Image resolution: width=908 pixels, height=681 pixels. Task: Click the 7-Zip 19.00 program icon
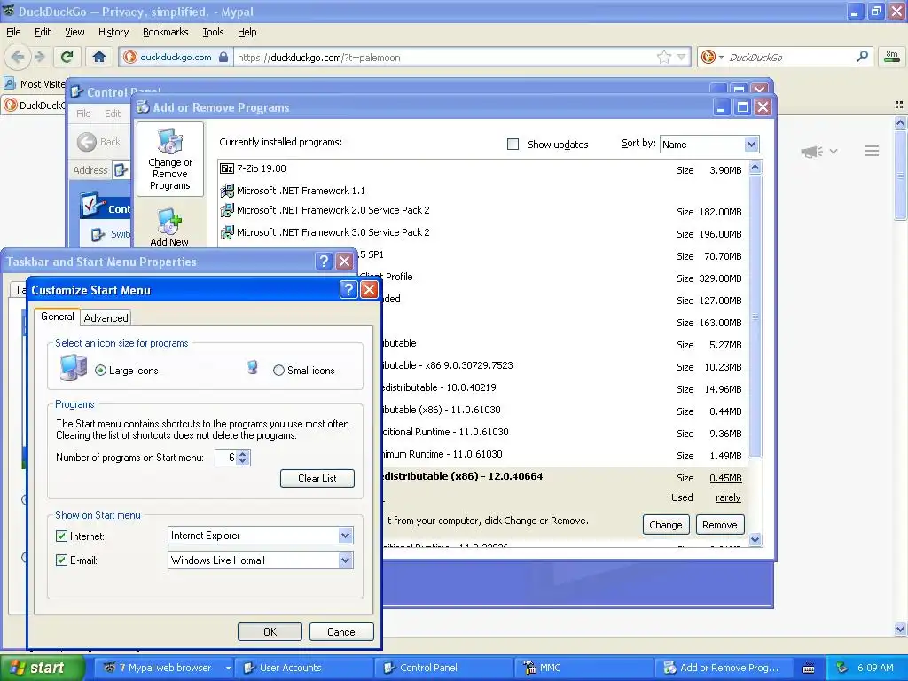pos(226,168)
